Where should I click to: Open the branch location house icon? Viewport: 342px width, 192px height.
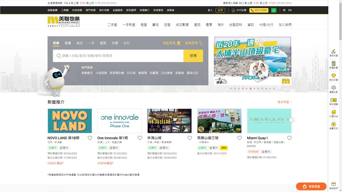(233, 10)
